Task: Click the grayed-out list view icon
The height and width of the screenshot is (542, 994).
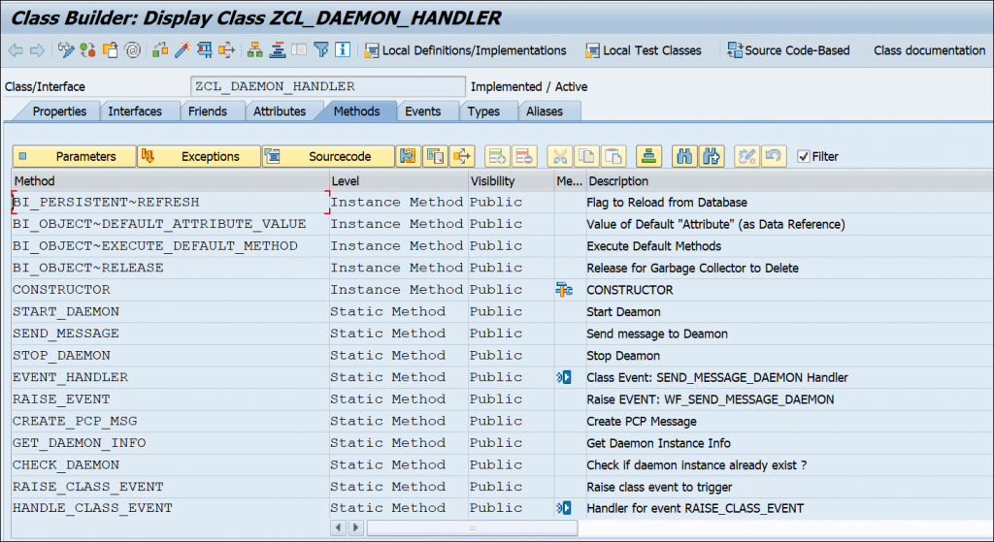Action: point(299,50)
